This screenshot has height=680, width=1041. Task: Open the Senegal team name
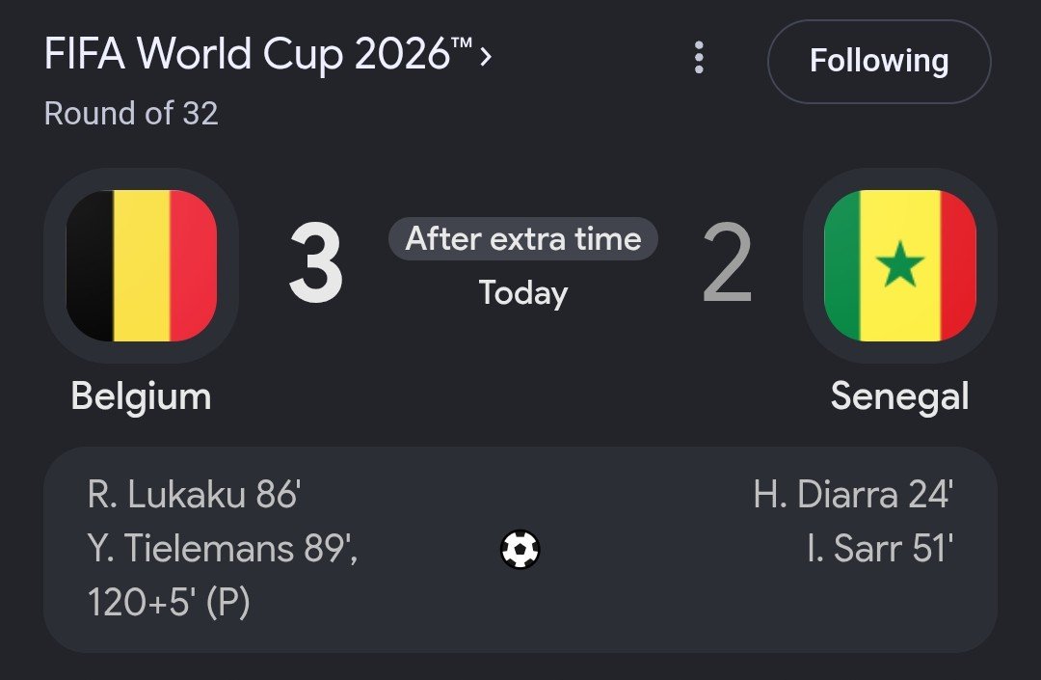click(x=899, y=396)
